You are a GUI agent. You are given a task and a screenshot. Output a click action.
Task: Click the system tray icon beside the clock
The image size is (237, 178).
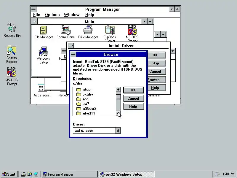[217, 174]
